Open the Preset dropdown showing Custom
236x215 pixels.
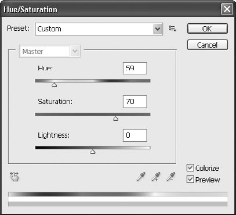[99, 29]
